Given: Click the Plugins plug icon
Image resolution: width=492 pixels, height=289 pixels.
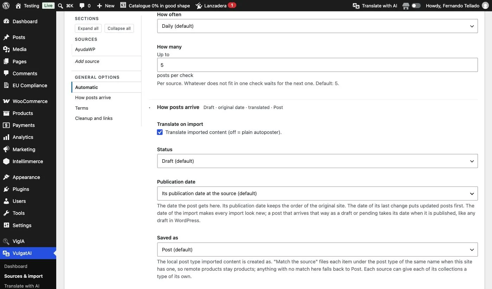Looking at the screenshot, I should point(6,189).
